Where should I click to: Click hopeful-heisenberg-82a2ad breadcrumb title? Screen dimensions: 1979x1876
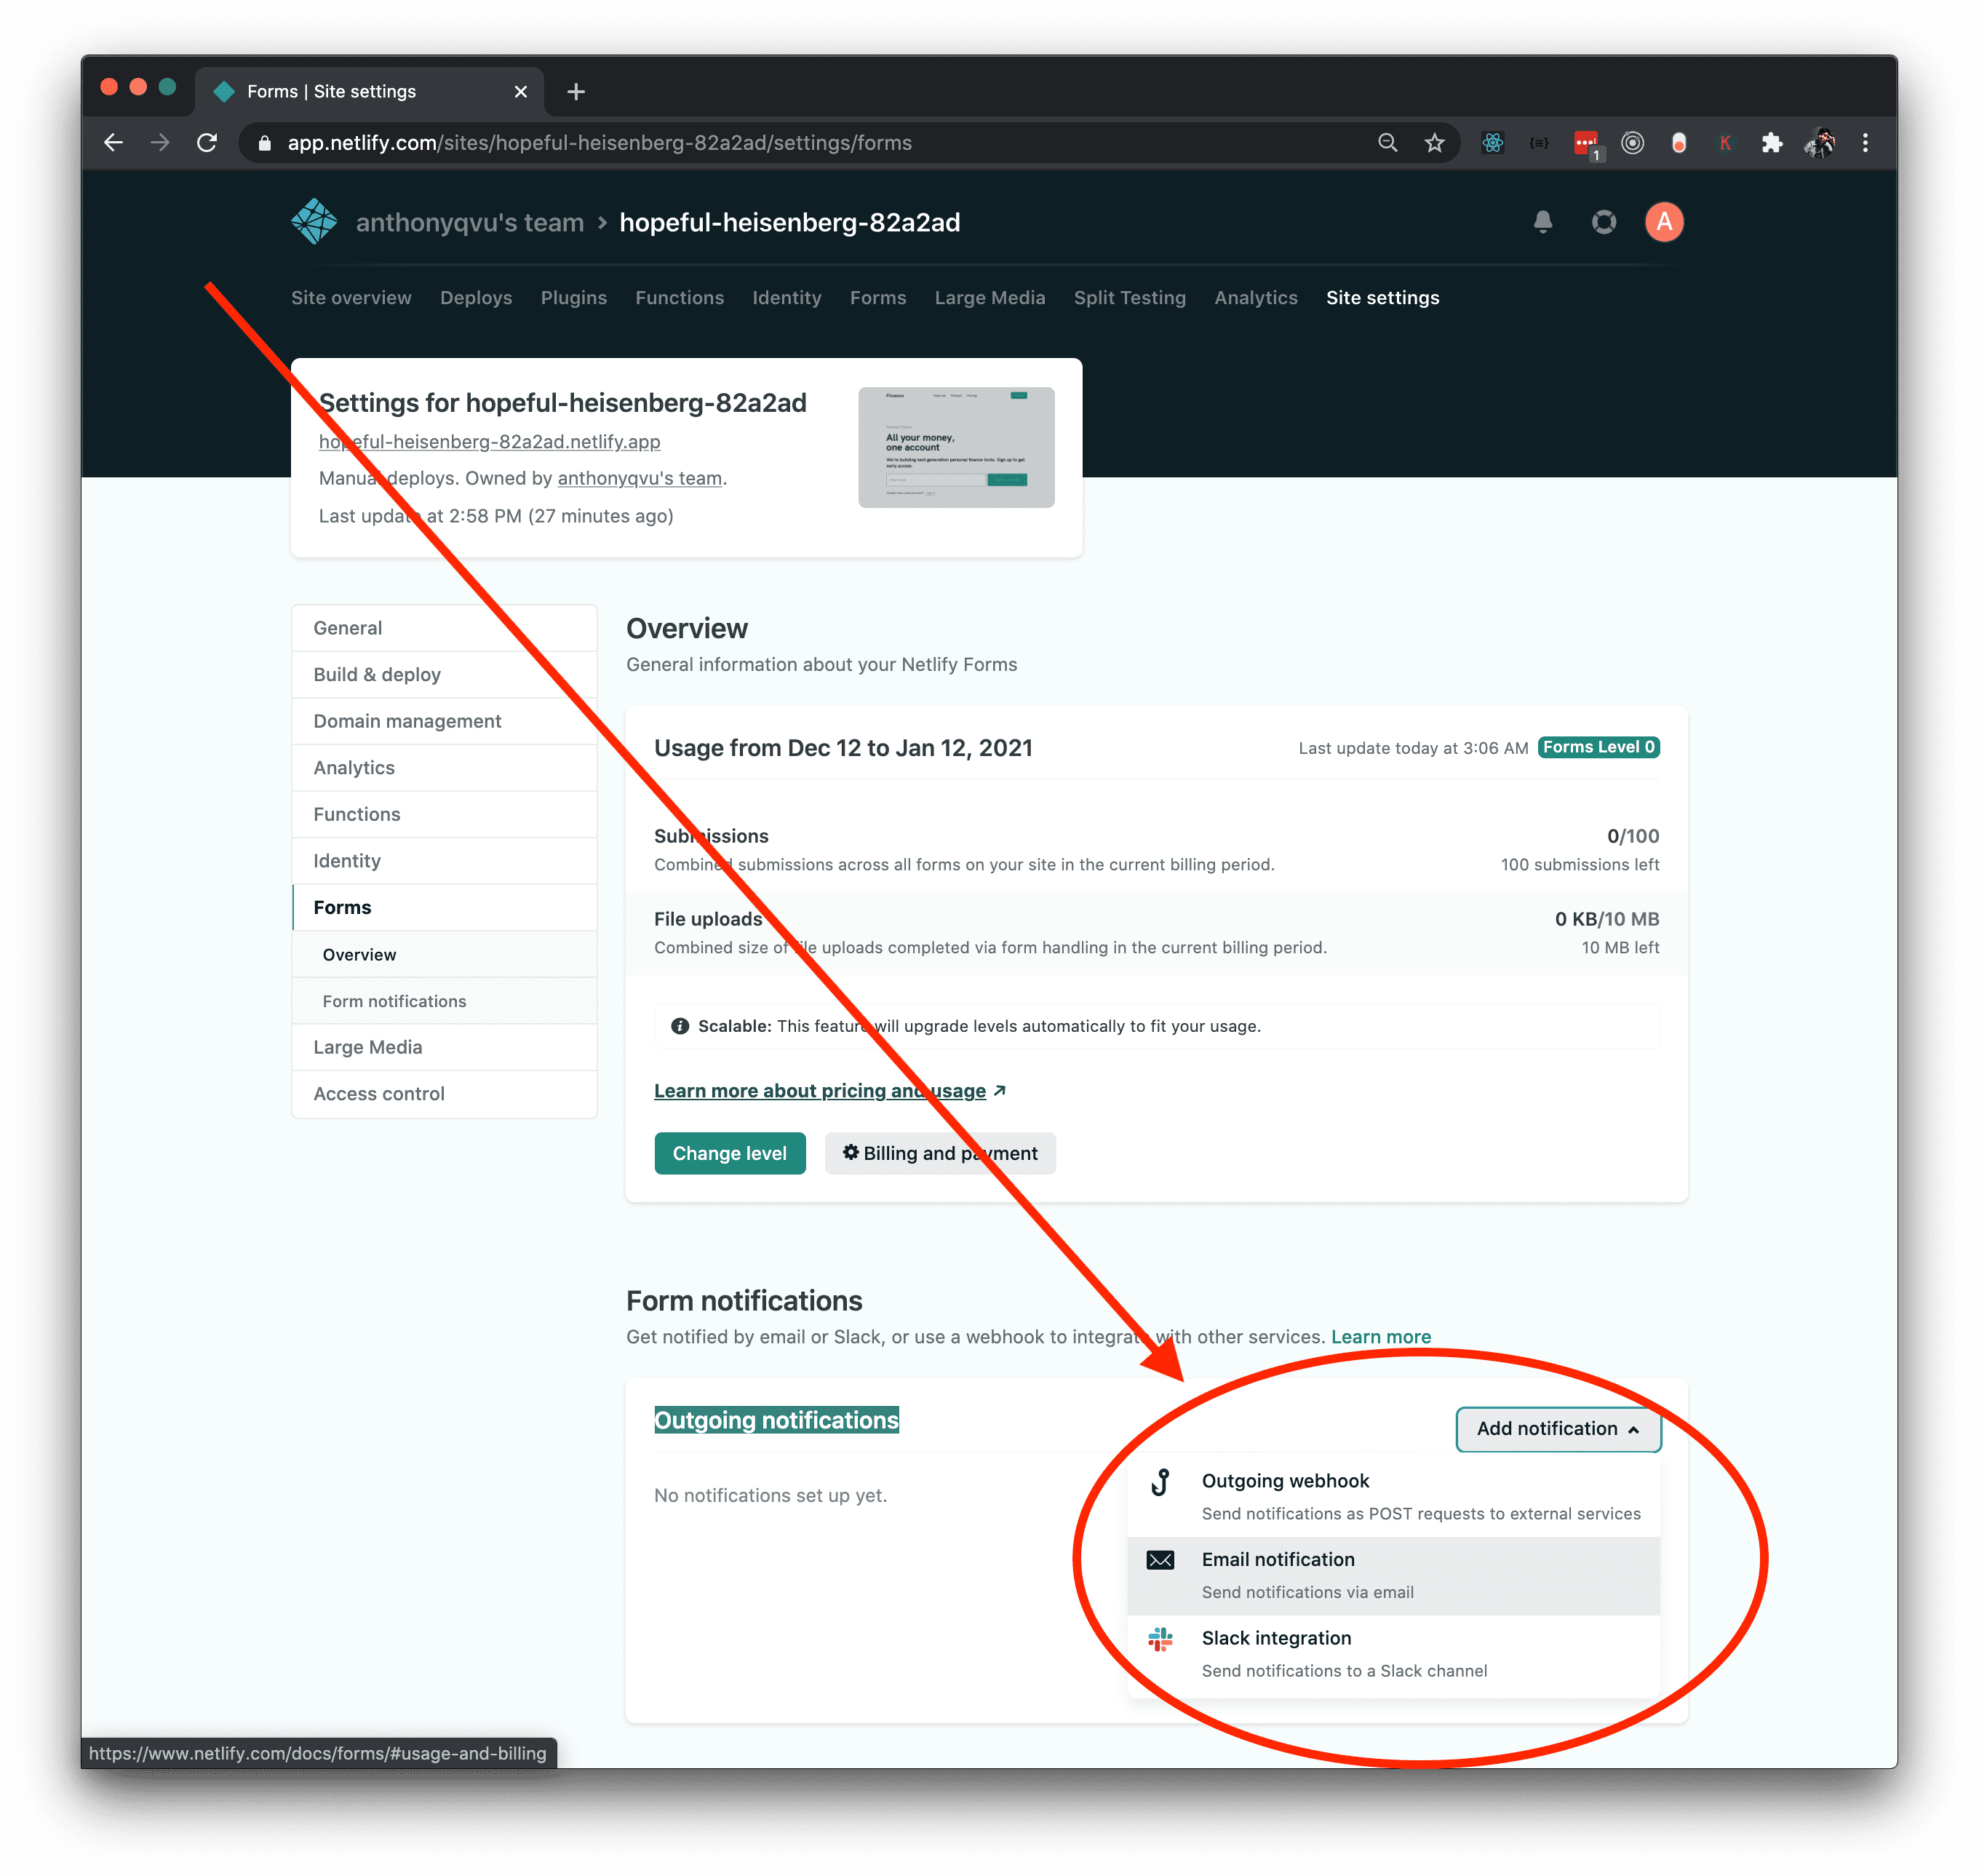coord(789,222)
